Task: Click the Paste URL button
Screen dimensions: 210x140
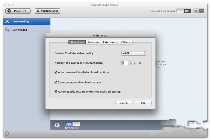Action: (x=18, y=11)
